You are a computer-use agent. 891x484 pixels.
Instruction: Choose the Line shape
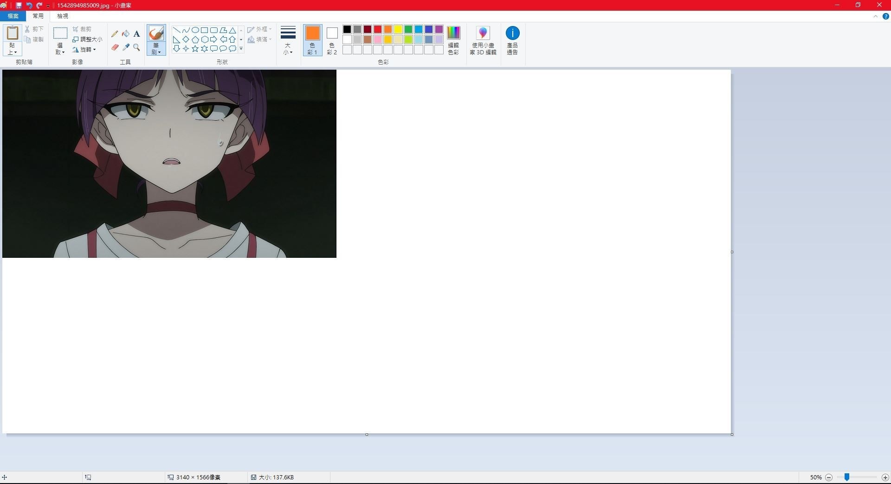tap(176, 30)
